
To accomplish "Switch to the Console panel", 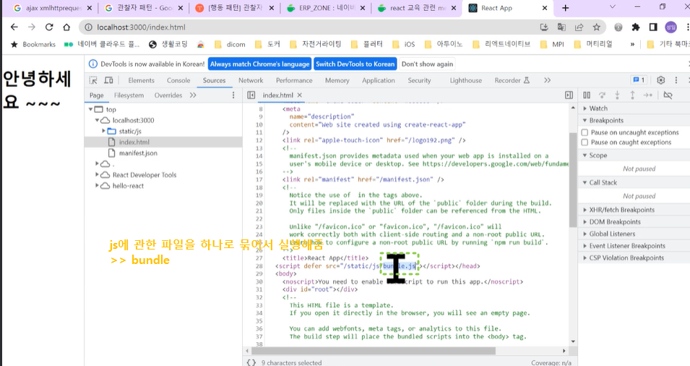I will 178,80.
